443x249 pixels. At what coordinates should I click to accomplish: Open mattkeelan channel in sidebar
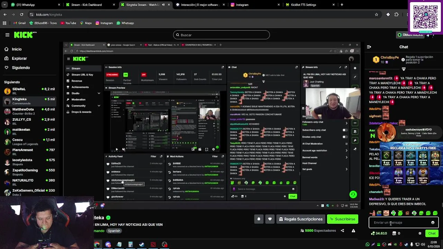[29, 131]
